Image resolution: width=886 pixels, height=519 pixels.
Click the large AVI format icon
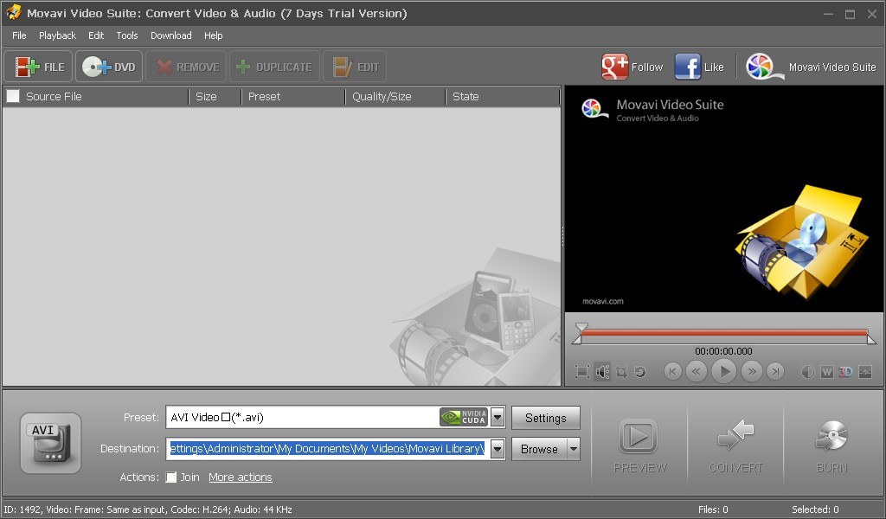[x=51, y=443]
